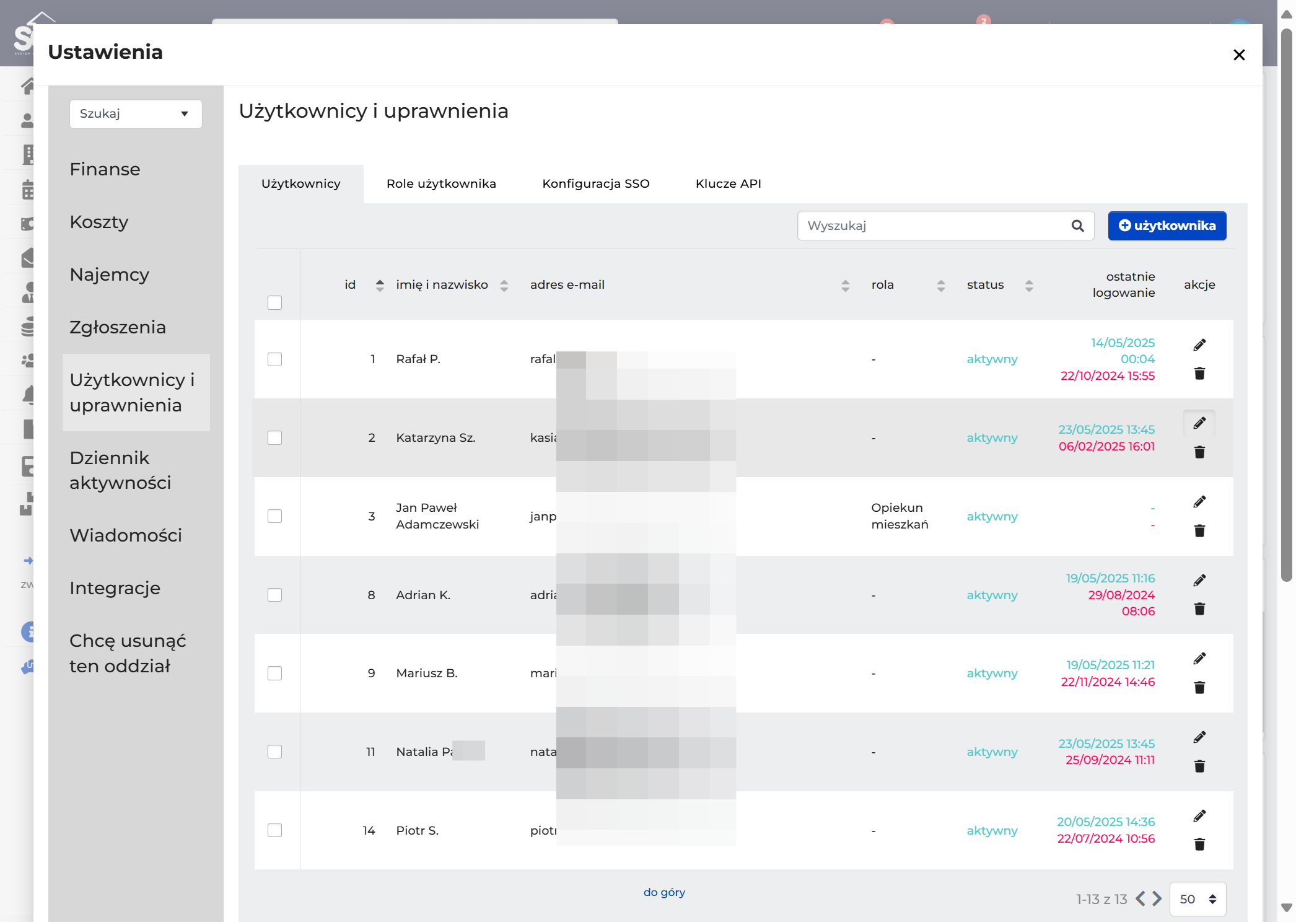
Task: Go to previous page of users
Action: coord(1141,898)
